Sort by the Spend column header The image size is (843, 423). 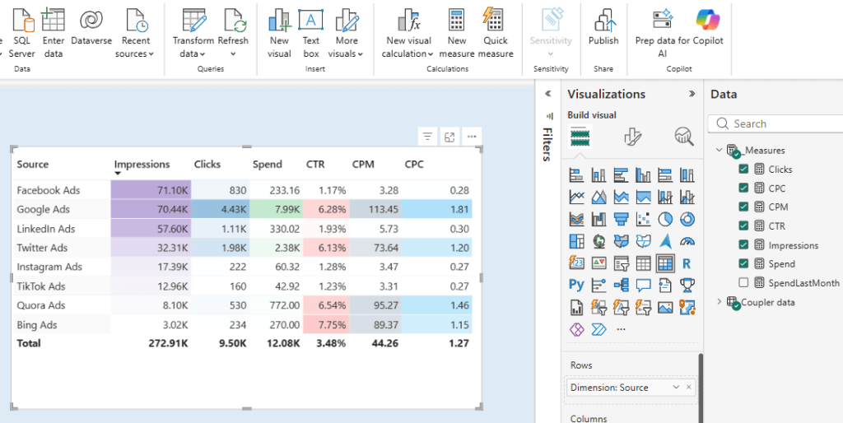click(268, 164)
